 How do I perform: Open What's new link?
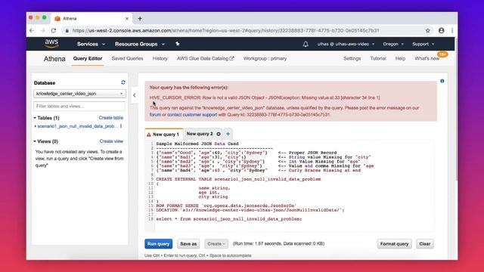point(427,59)
